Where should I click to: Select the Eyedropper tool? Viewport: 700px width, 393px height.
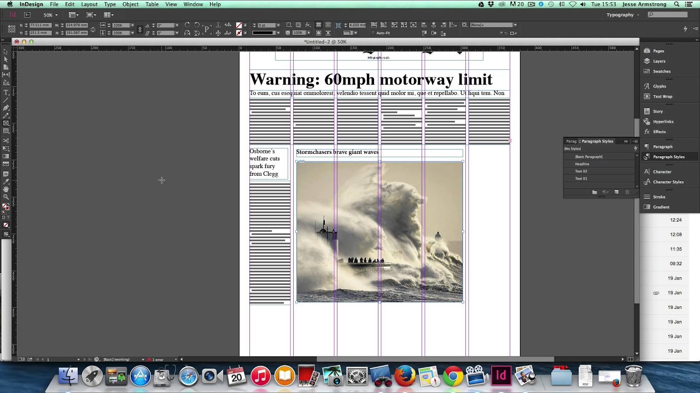coord(6,181)
